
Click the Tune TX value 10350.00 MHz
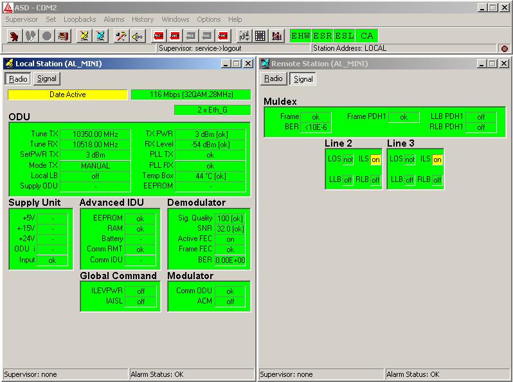[x=95, y=134]
